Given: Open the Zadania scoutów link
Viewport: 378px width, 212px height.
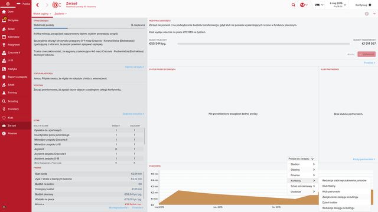Looking at the screenshot, I should click(133, 114).
